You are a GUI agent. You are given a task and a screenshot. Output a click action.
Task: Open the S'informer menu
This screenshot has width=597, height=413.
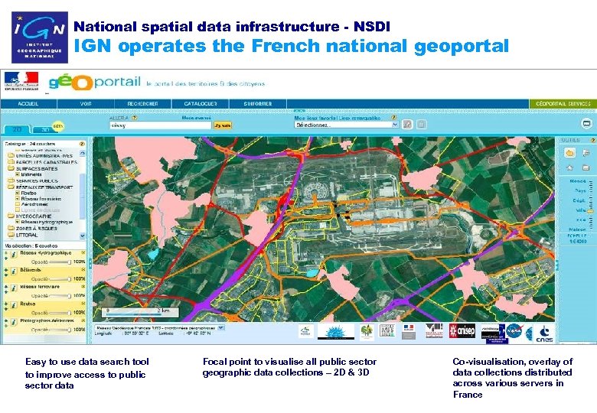[258, 103]
